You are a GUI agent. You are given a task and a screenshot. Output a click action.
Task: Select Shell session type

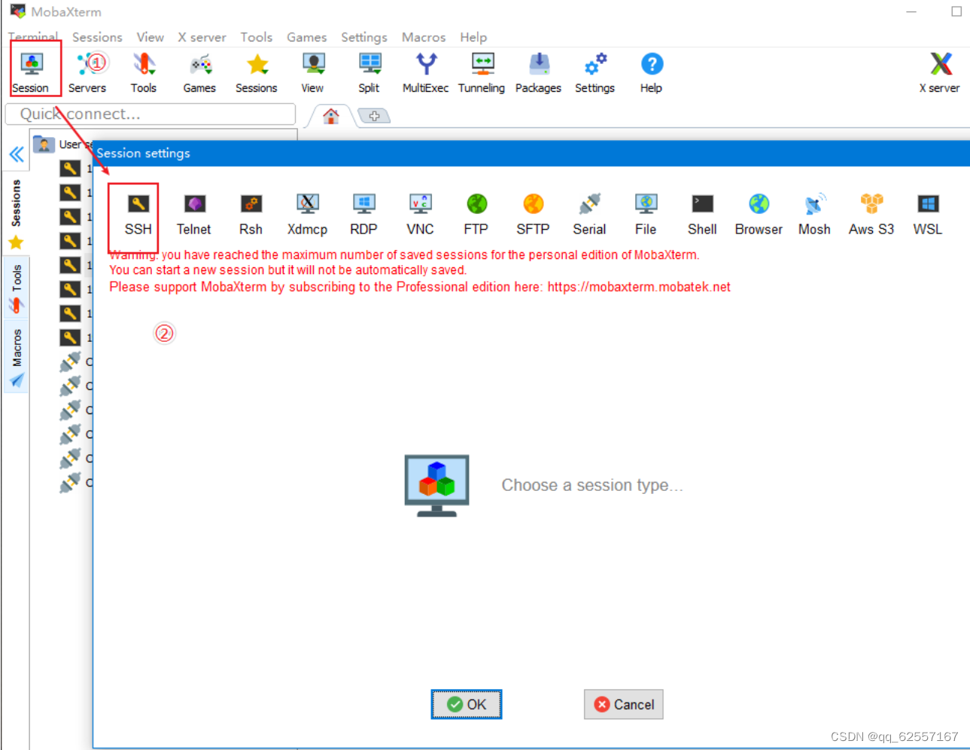coord(702,215)
